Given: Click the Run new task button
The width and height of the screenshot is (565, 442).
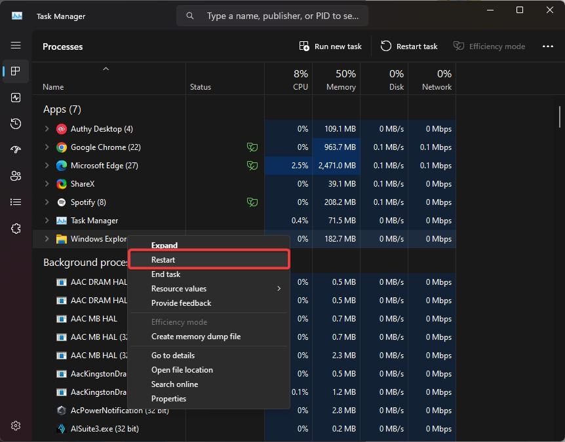Looking at the screenshot, I should [330, 46].
